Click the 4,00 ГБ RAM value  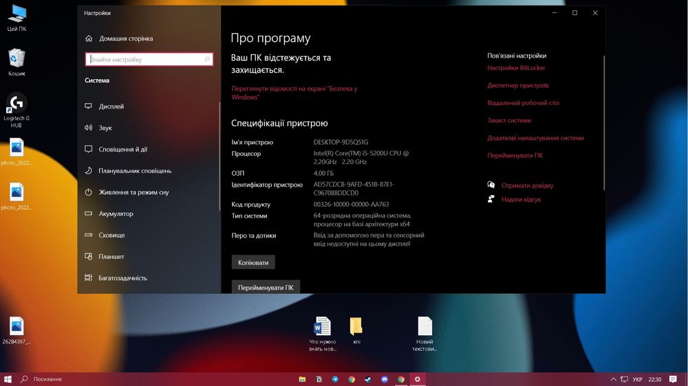coord(323,173)
